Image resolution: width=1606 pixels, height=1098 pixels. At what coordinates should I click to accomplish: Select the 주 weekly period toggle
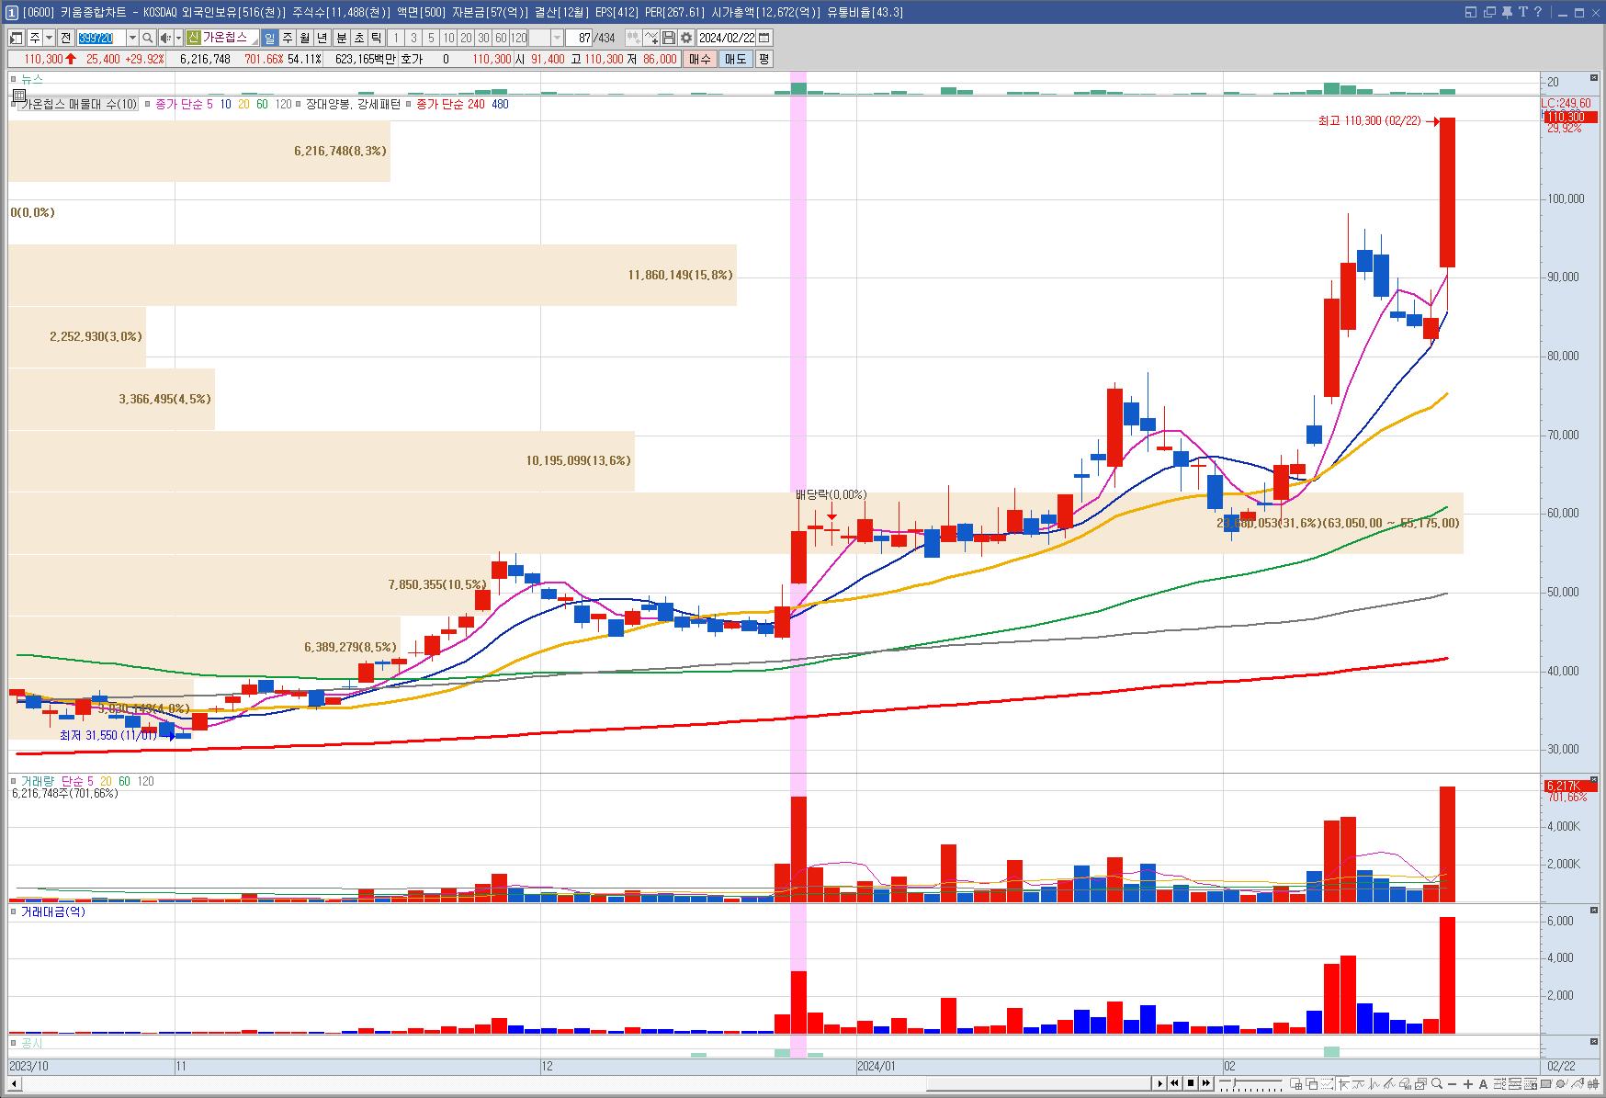click(287, 38)
